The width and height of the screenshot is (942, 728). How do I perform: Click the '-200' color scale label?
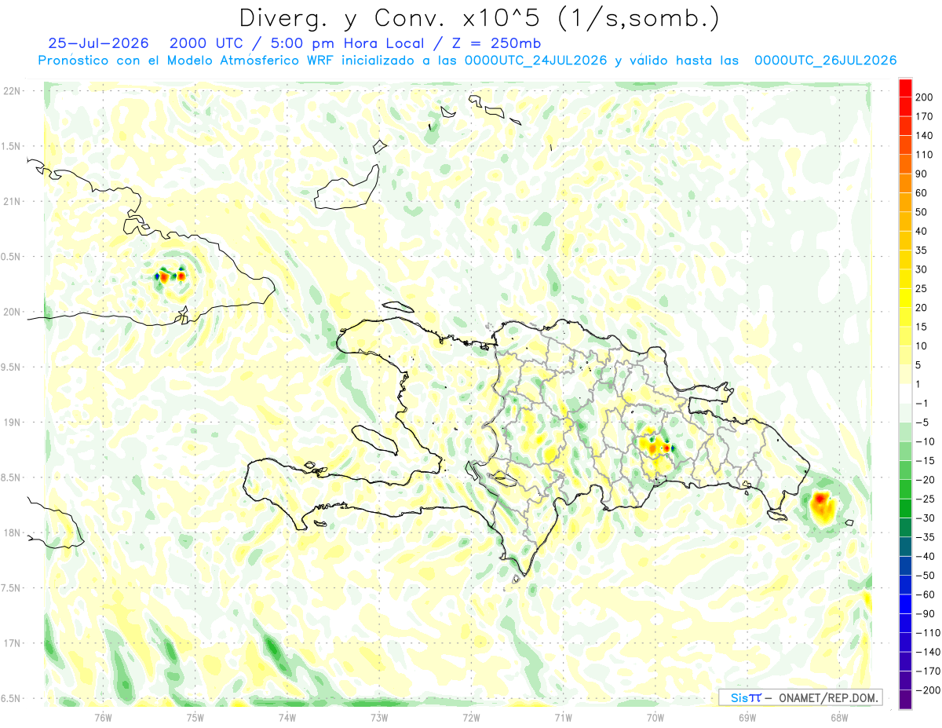(928, 692)
